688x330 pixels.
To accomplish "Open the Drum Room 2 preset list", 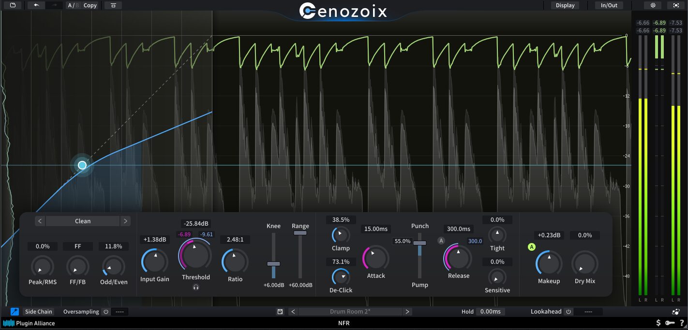I will click(x=350, y=312).
